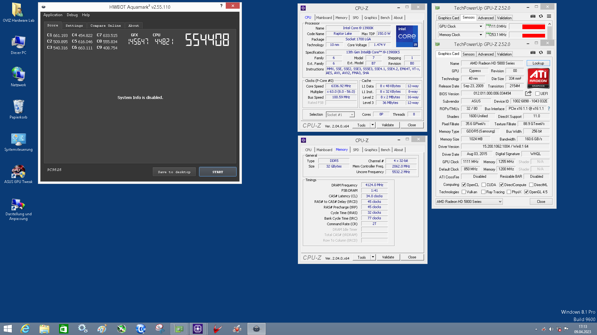Open the Snipping Tool taskbar icon
Viewport: 597px width, 335px height.
click(160, 329)
